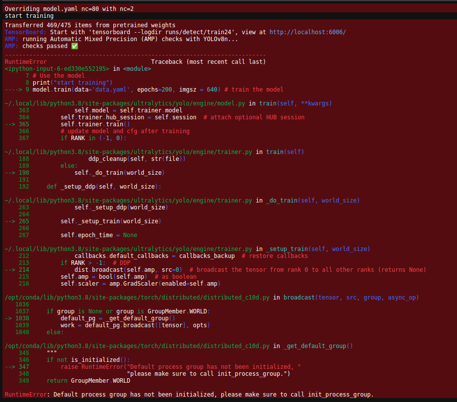
Task: Click the '# broadcast the tensor from rank 0' comment
Action: (308, 270)
